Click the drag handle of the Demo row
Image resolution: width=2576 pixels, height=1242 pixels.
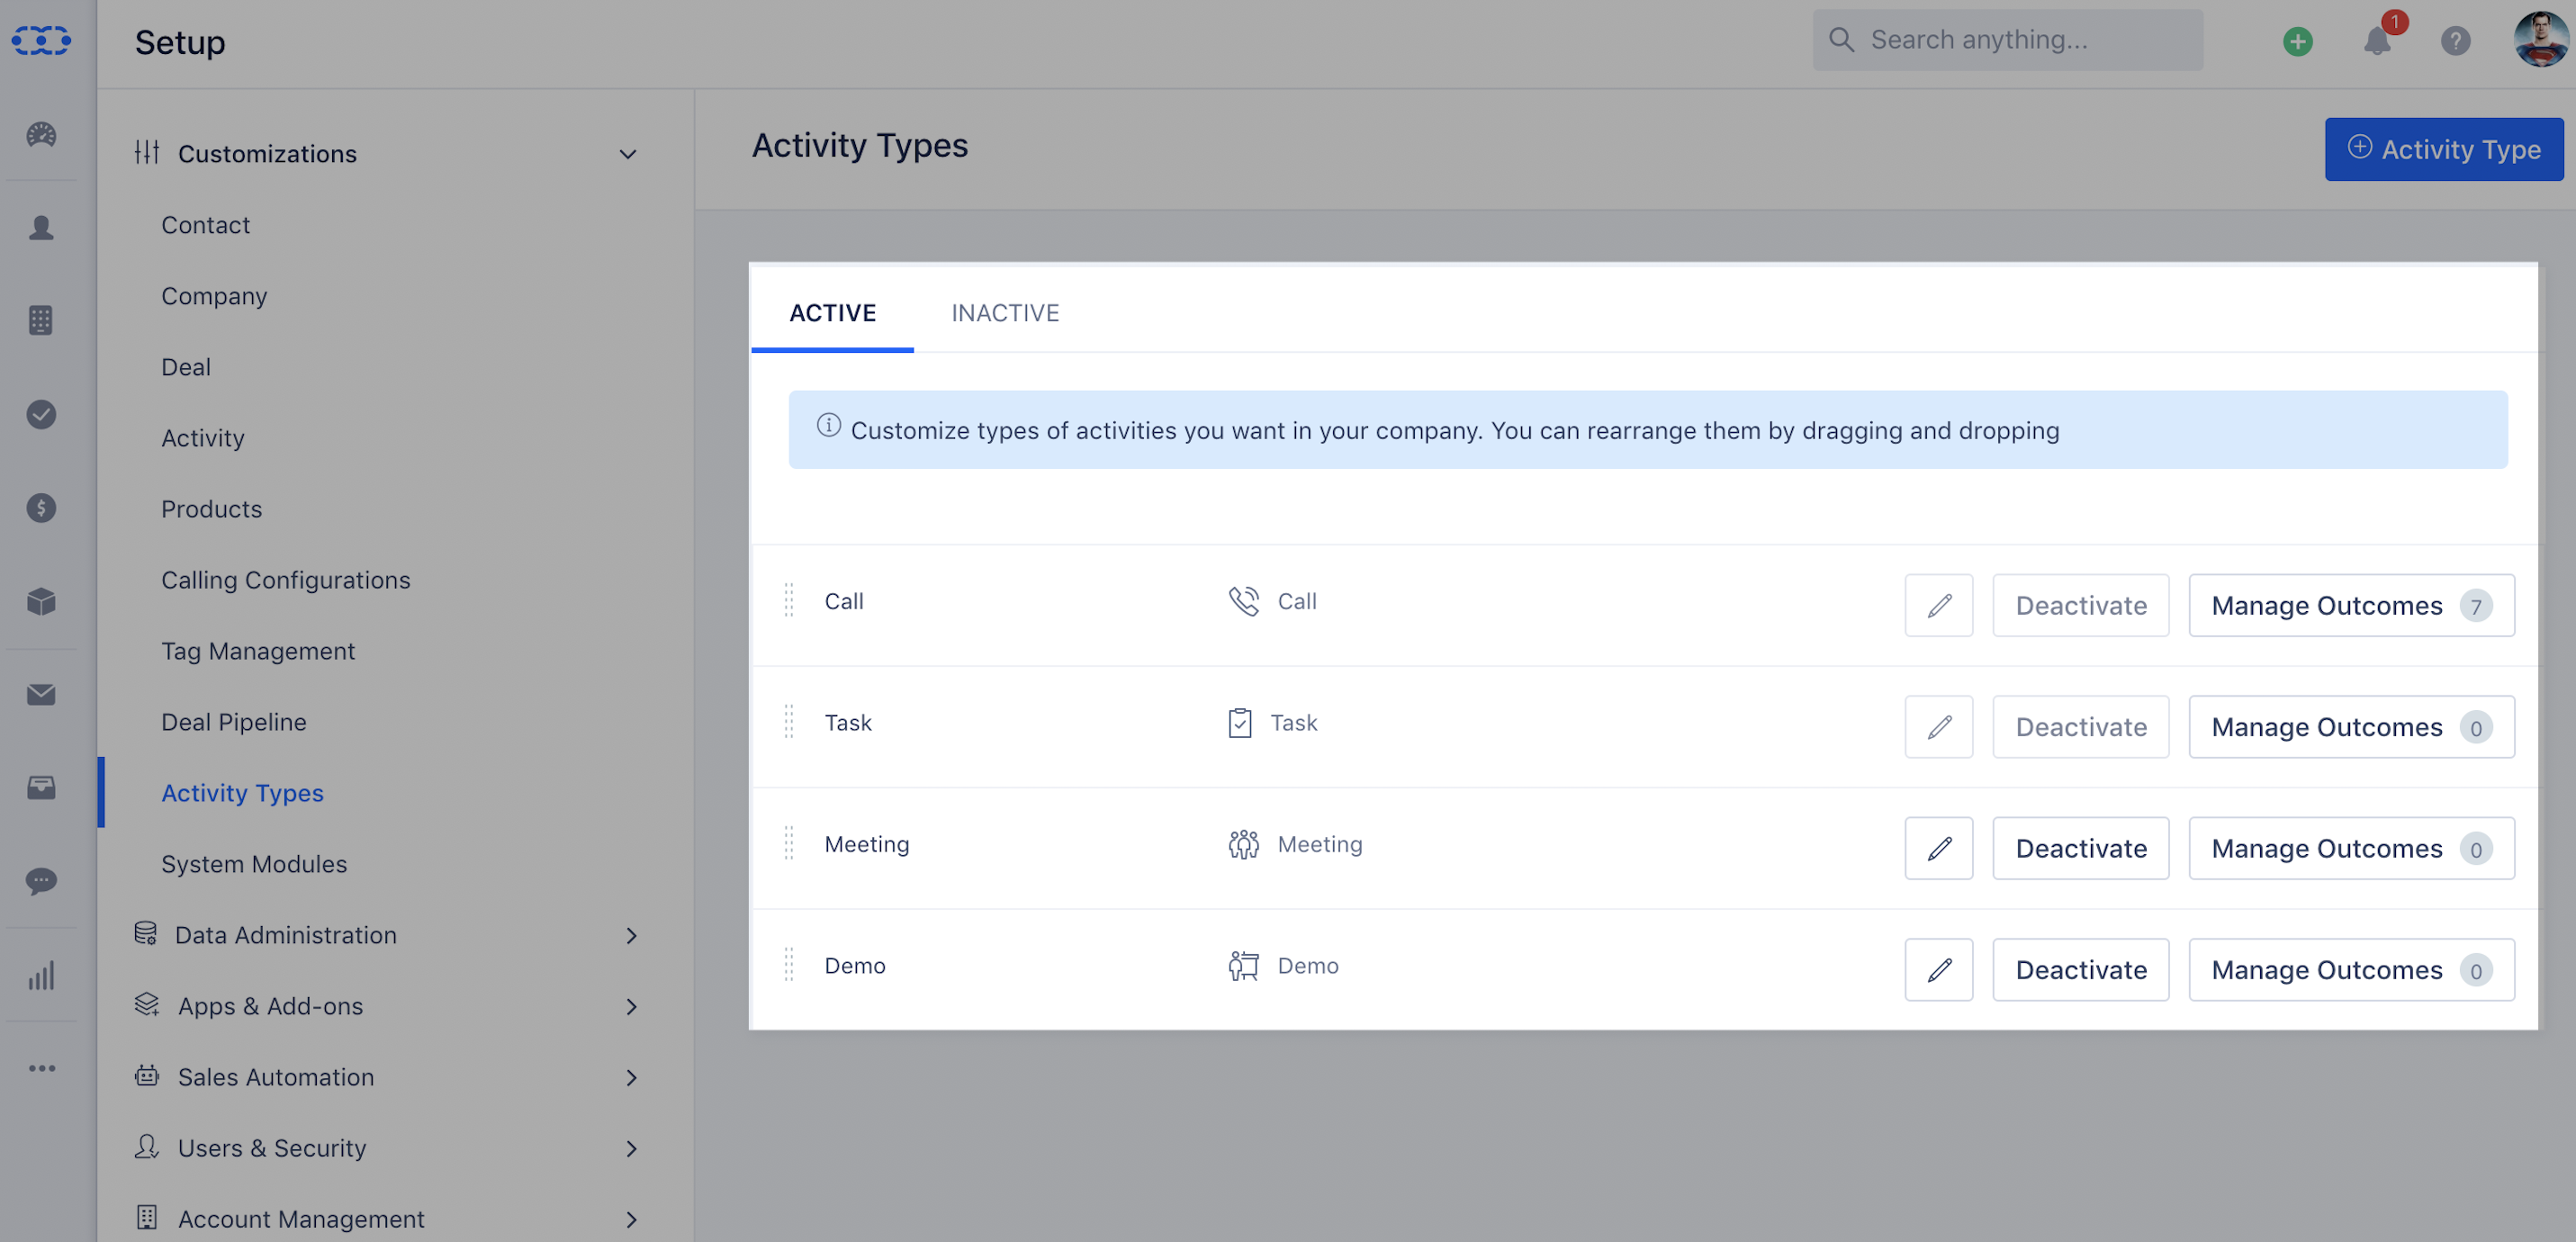click(789, 965)
